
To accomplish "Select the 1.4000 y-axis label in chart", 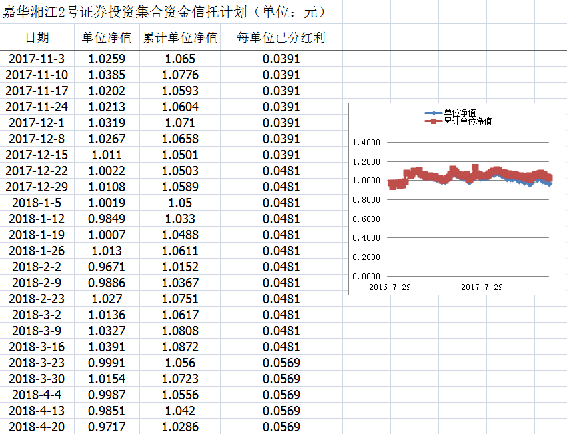I will 366,143.
